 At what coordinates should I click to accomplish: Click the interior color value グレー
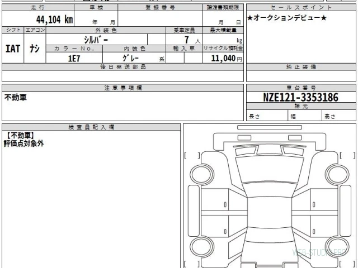tap(130, 58)
